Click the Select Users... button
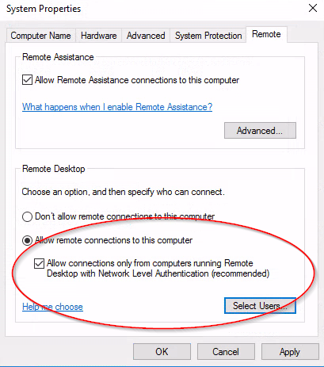Screen dimensions: 324x367 [260, 306]
